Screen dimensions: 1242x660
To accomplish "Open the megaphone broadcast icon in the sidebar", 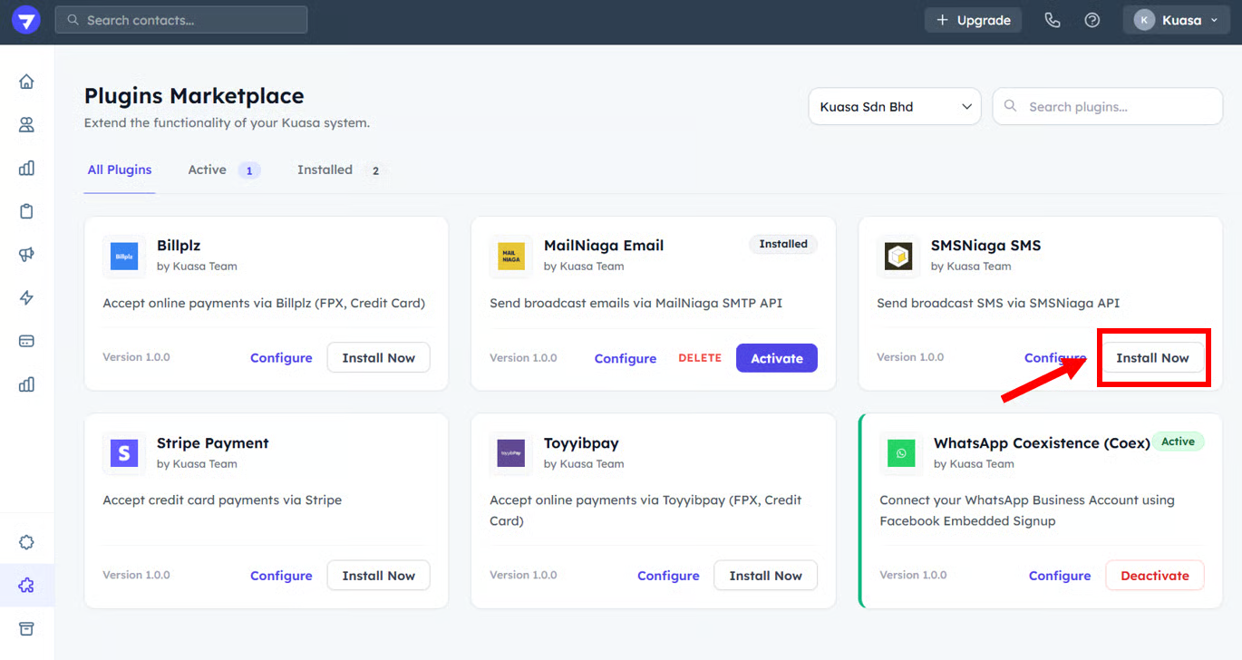I will tap(26, 255).
